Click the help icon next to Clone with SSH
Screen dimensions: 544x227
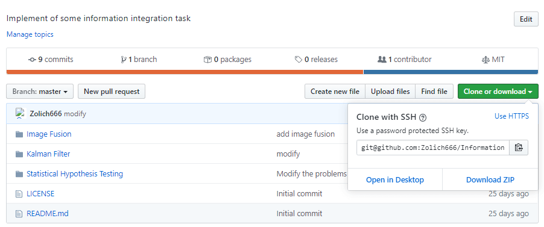tap(423, 118)
